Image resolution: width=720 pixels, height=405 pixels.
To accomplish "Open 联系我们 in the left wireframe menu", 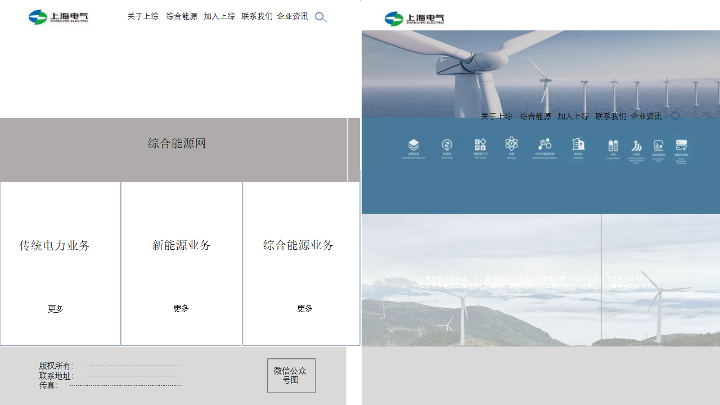I will pos(257,16).
